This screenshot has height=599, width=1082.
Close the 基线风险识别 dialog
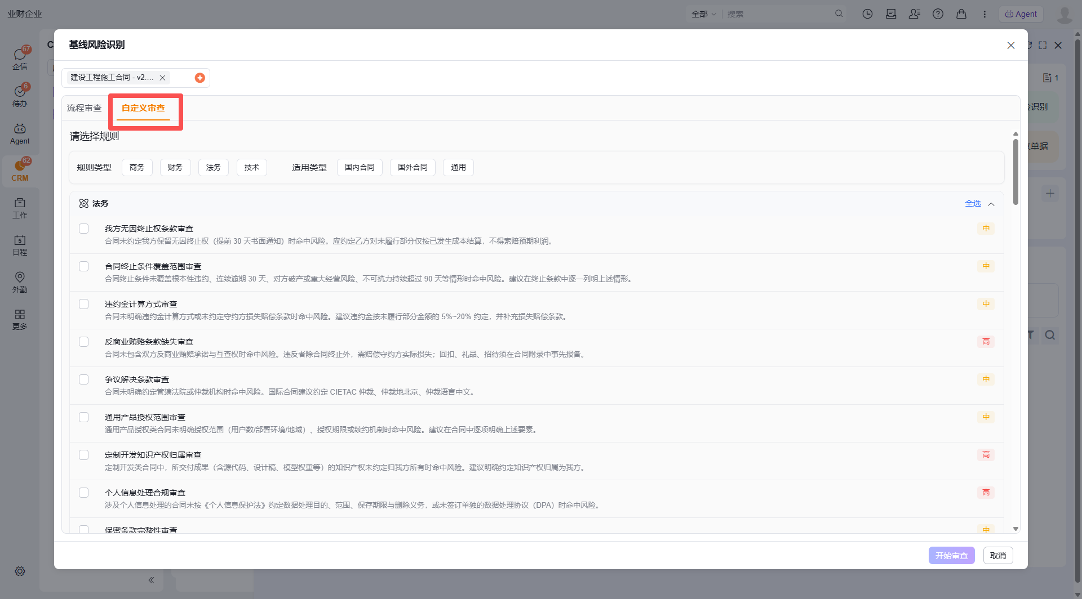point(1011,46)
